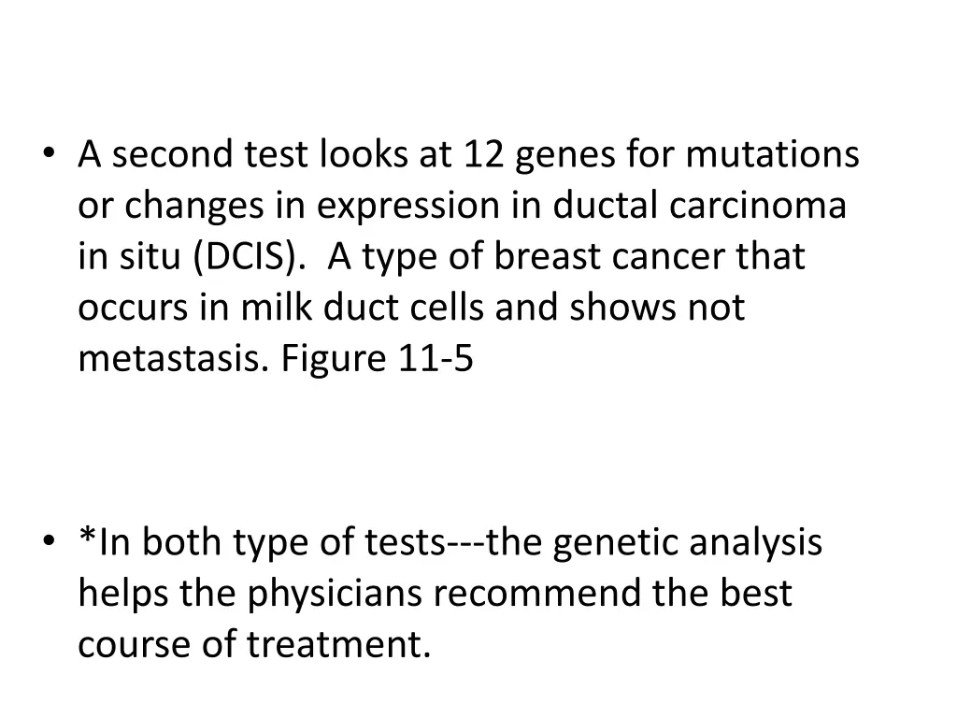This screenshot has height=718, width=957.
Task: Click the words "course of treatment"
Action: coord(254,646)
